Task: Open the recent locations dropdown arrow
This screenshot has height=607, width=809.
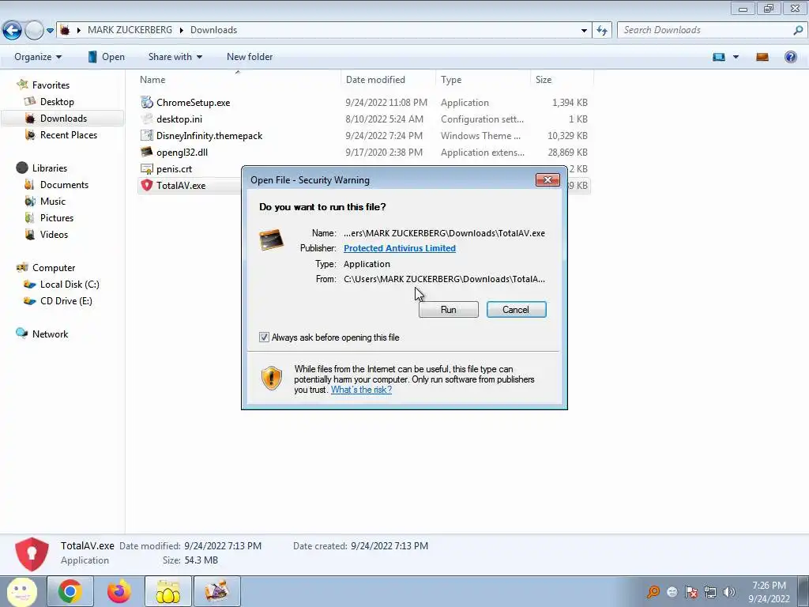Action: tap(50, 31)
